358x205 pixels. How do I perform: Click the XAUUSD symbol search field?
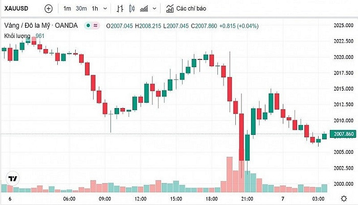pos(16,9)
